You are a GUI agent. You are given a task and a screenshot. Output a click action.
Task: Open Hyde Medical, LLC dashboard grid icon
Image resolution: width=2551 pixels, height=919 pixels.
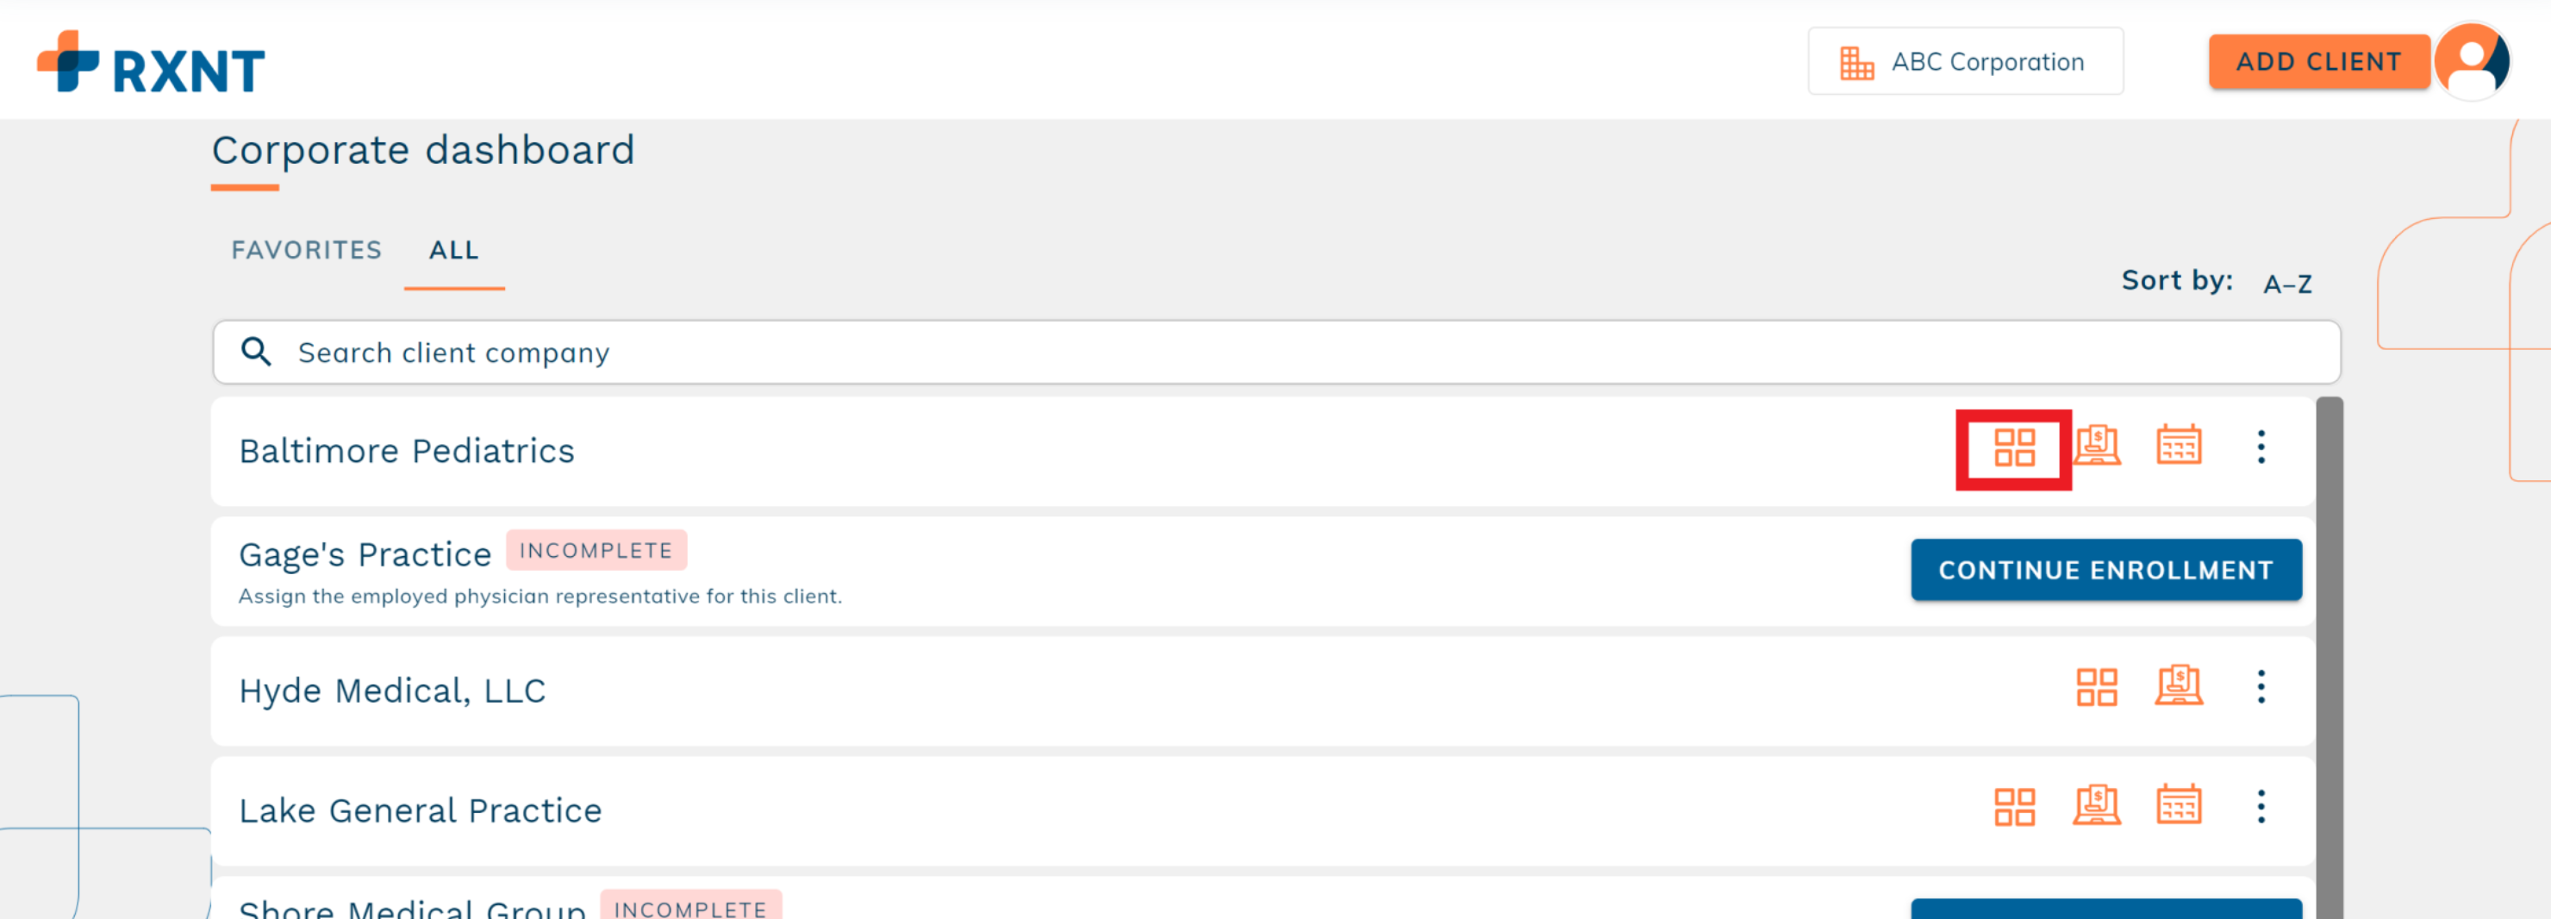coord(2097,686)
